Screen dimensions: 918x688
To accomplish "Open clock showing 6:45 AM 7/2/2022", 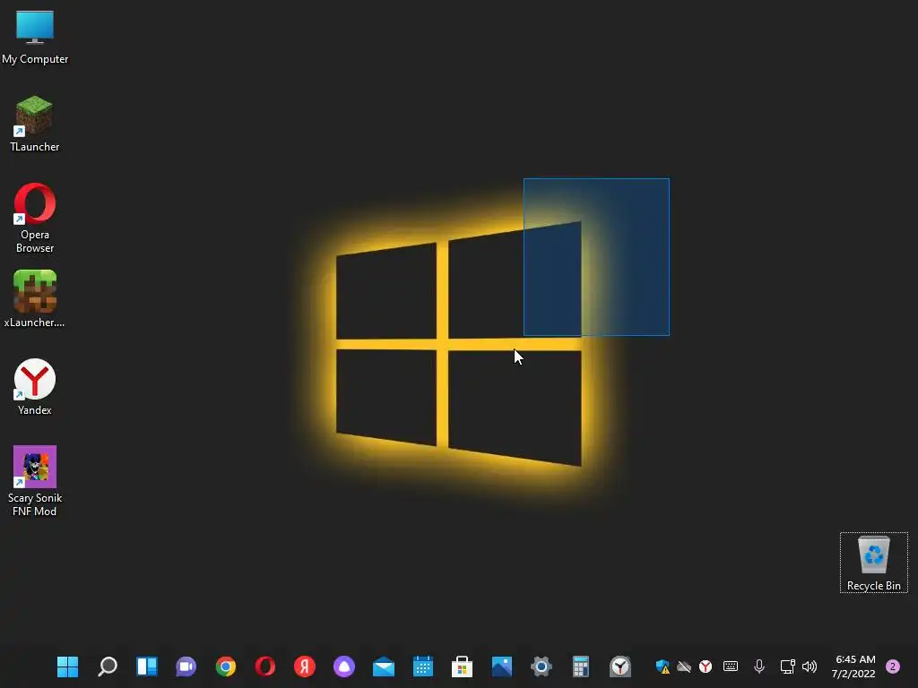I will (x=854, y=666).
